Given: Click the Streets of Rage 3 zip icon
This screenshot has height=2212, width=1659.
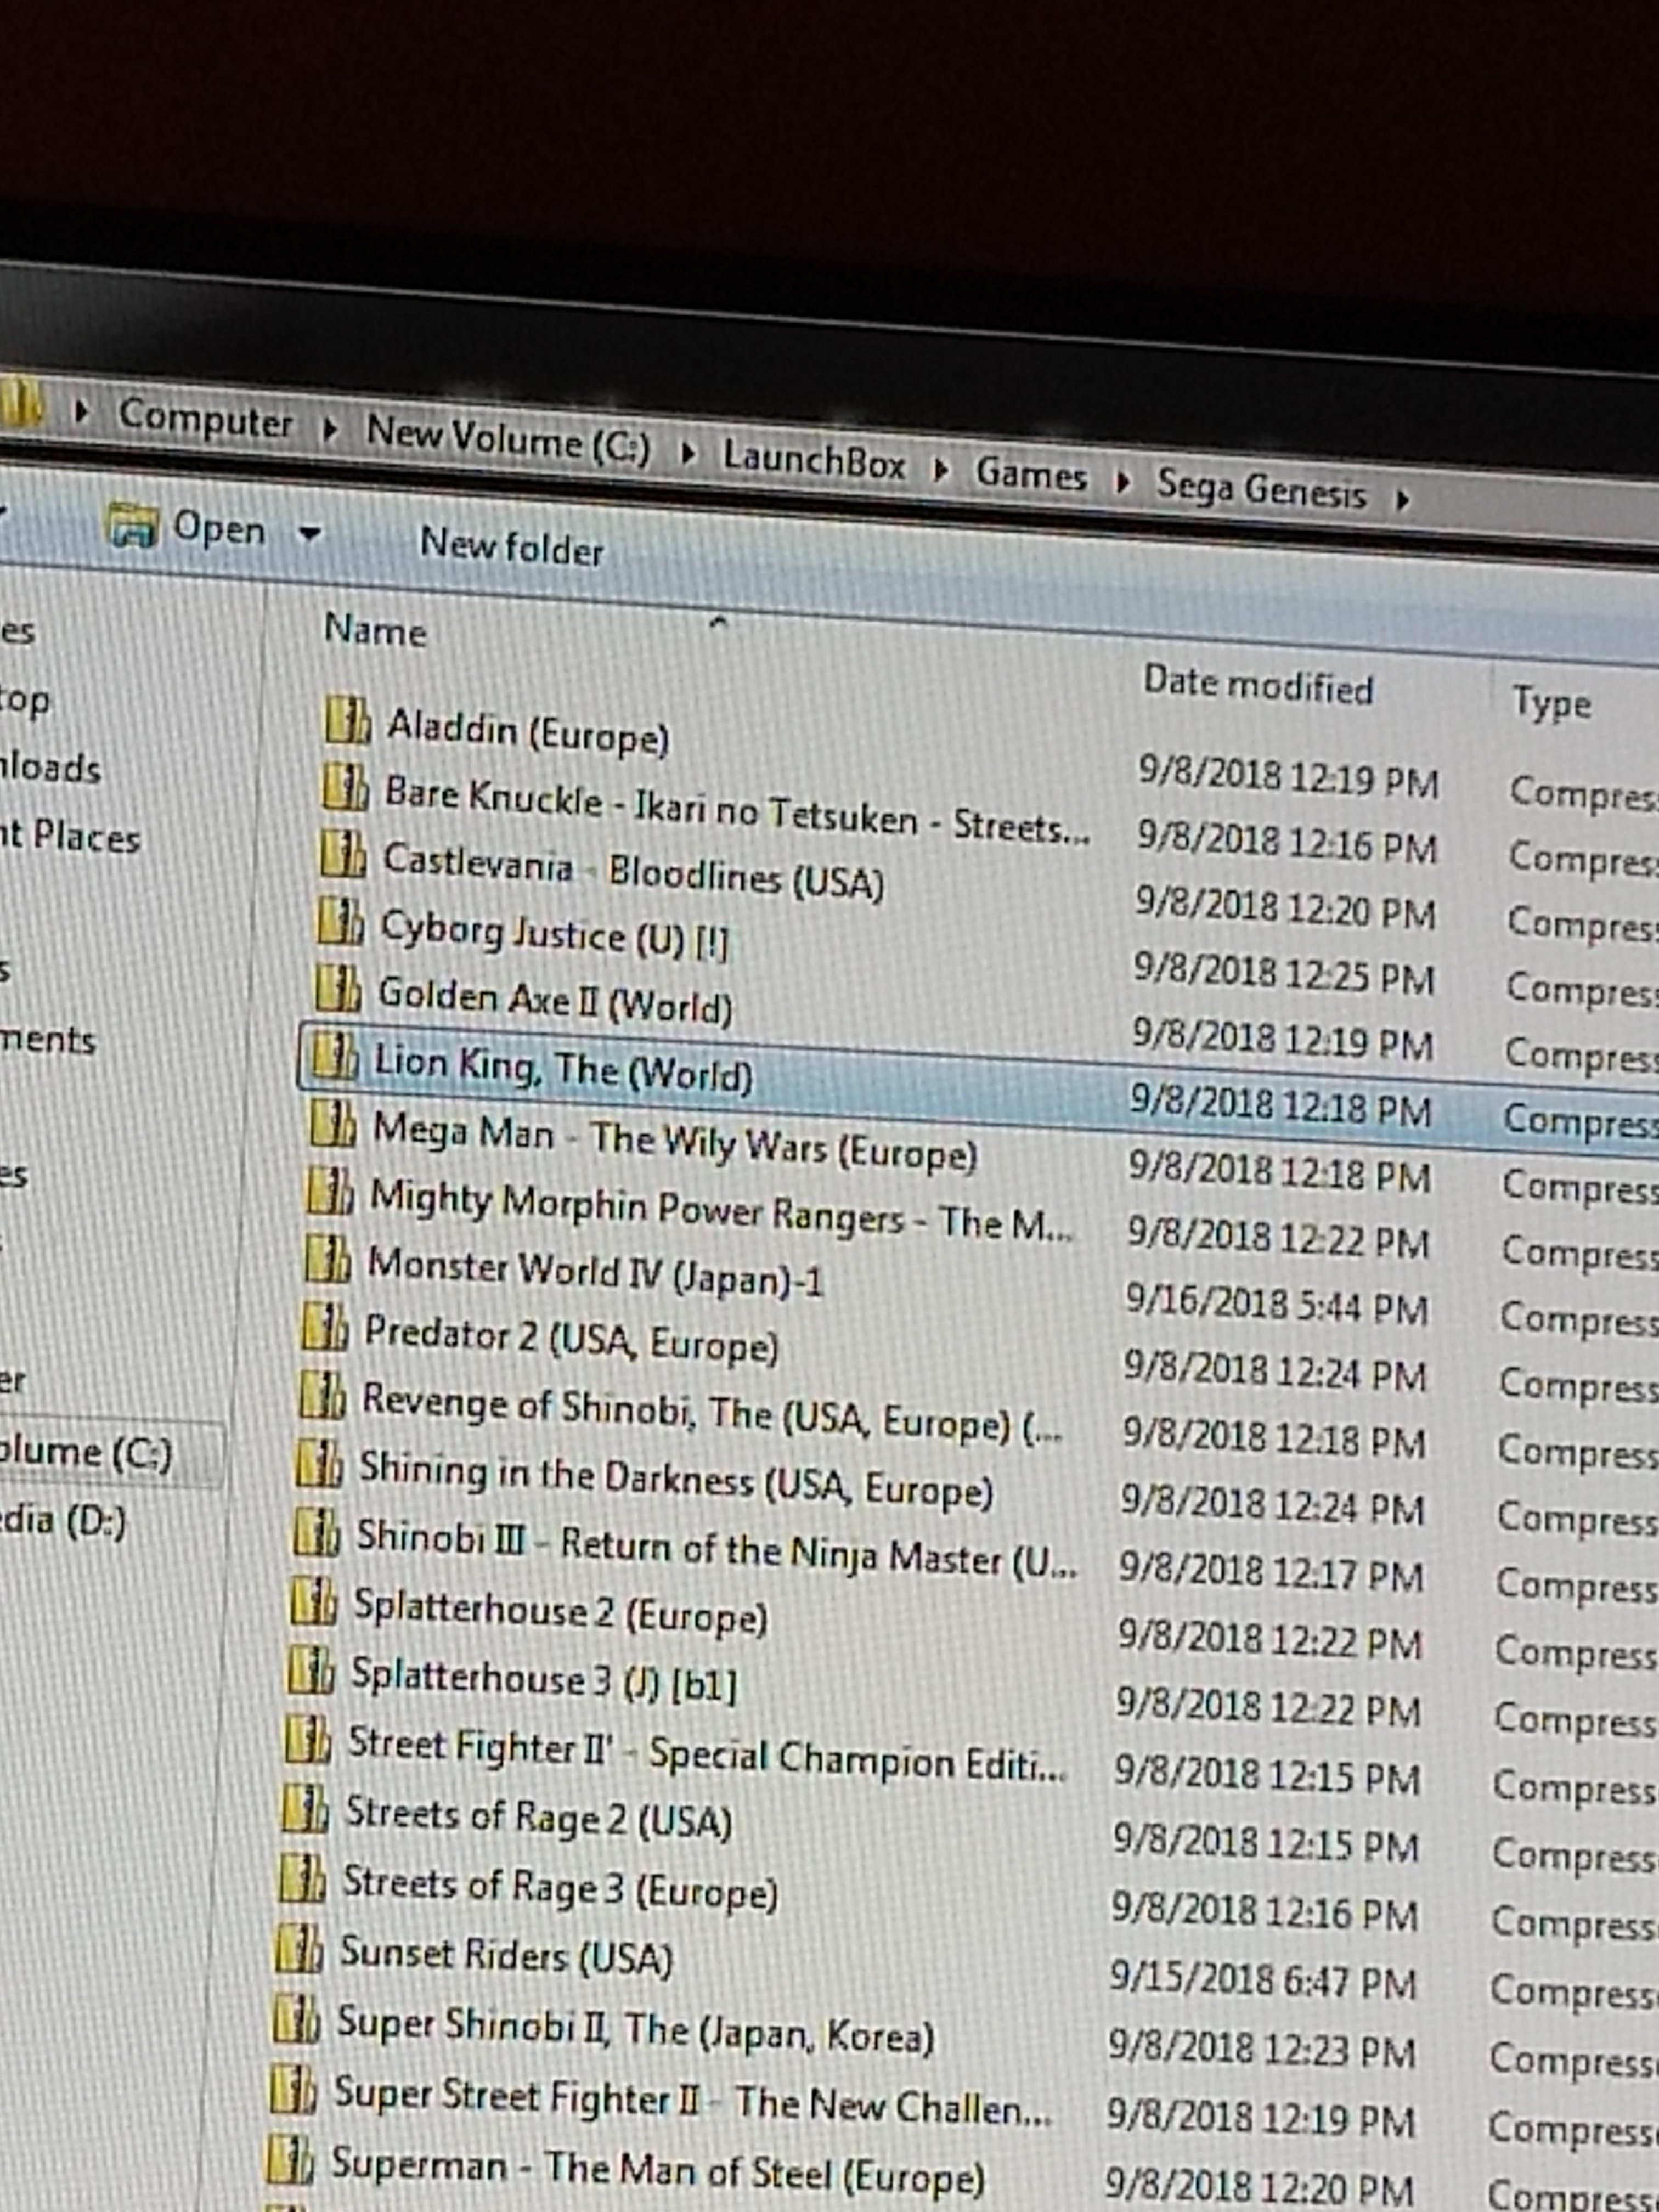Looking at the screenshot, I should click(302, 1878).
